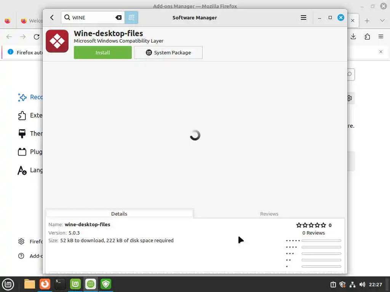The height and width of the screenshot is (292, 390).
Task: Open Firefox application menu
Action: coord(381,37)
